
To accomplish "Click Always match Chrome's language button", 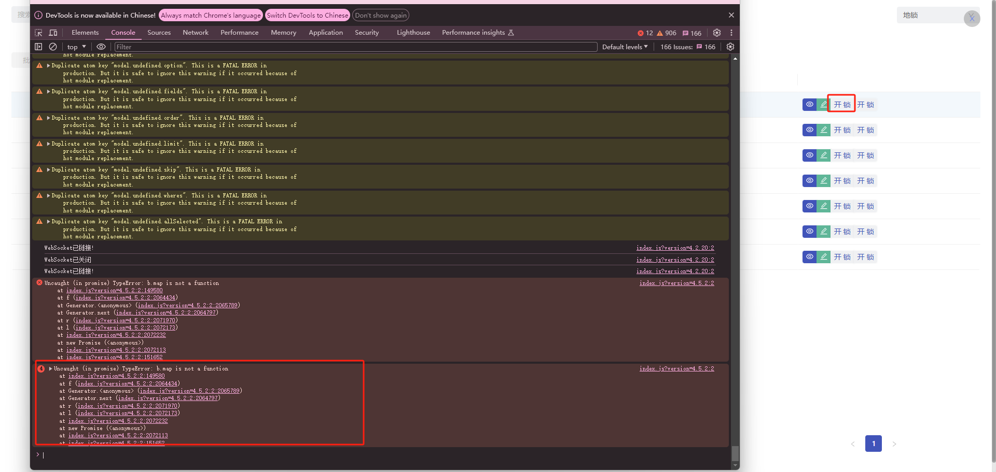I will (211, 15).
